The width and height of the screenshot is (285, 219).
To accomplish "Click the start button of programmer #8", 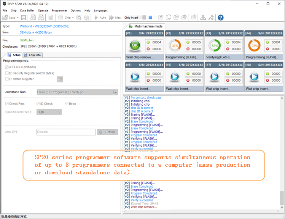I will click(254, 77).
